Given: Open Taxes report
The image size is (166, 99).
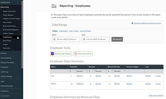Looking at the screenshot, I should point(5,44).
